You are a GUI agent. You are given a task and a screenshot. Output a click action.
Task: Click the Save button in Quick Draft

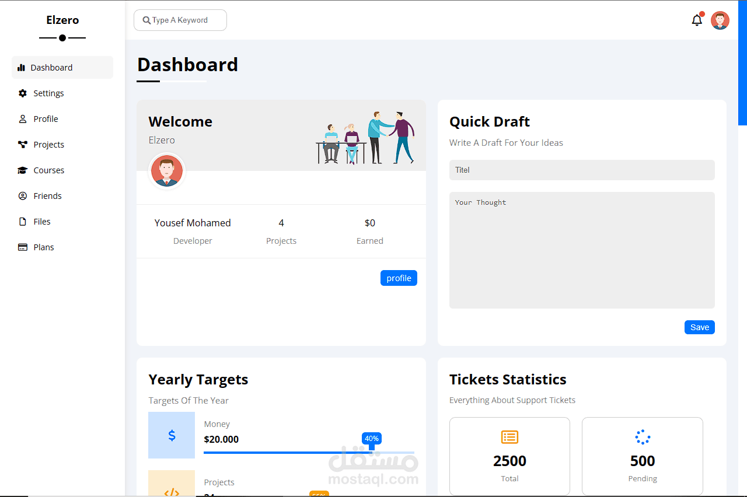[699, 327]
